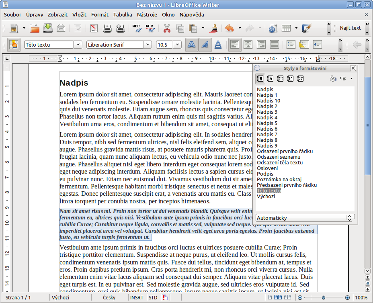Send document by e-mail envelope icon
The height and width of the screenshot is (303, 373).
coord(61,28)
